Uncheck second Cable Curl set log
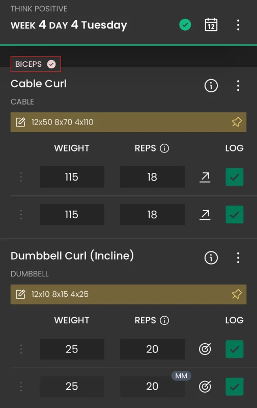The height and width of the screenshot is (408, 257). tap(235, 215)
